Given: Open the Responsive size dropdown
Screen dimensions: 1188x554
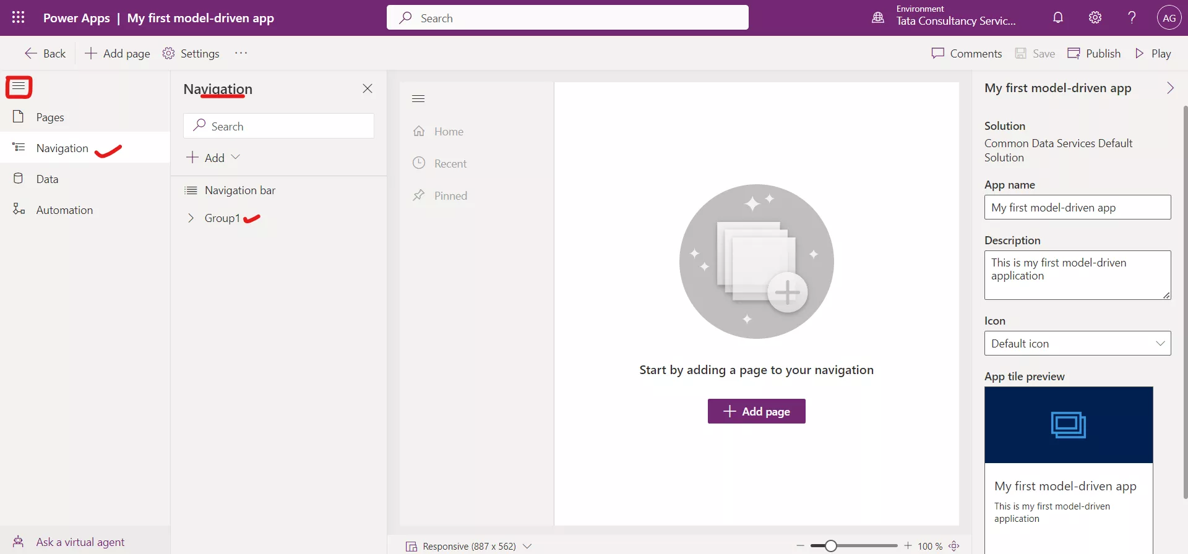Looking at the screenshot, I should 468,546.
